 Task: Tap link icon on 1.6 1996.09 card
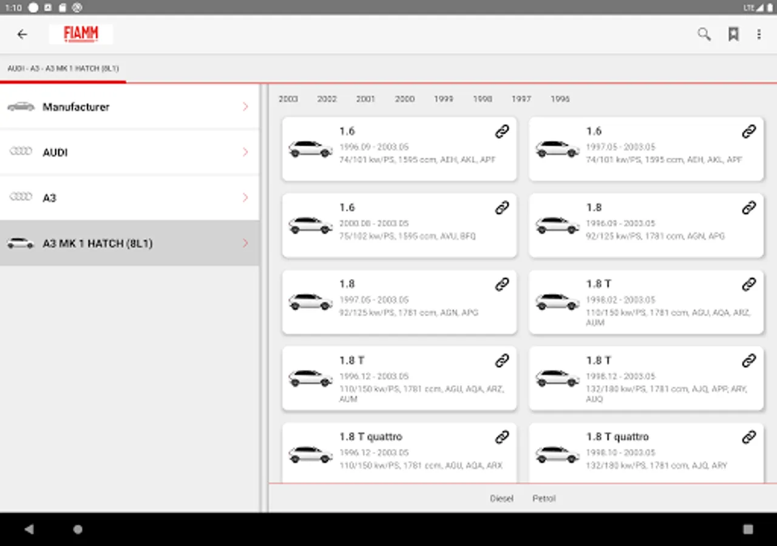[502, 131]
